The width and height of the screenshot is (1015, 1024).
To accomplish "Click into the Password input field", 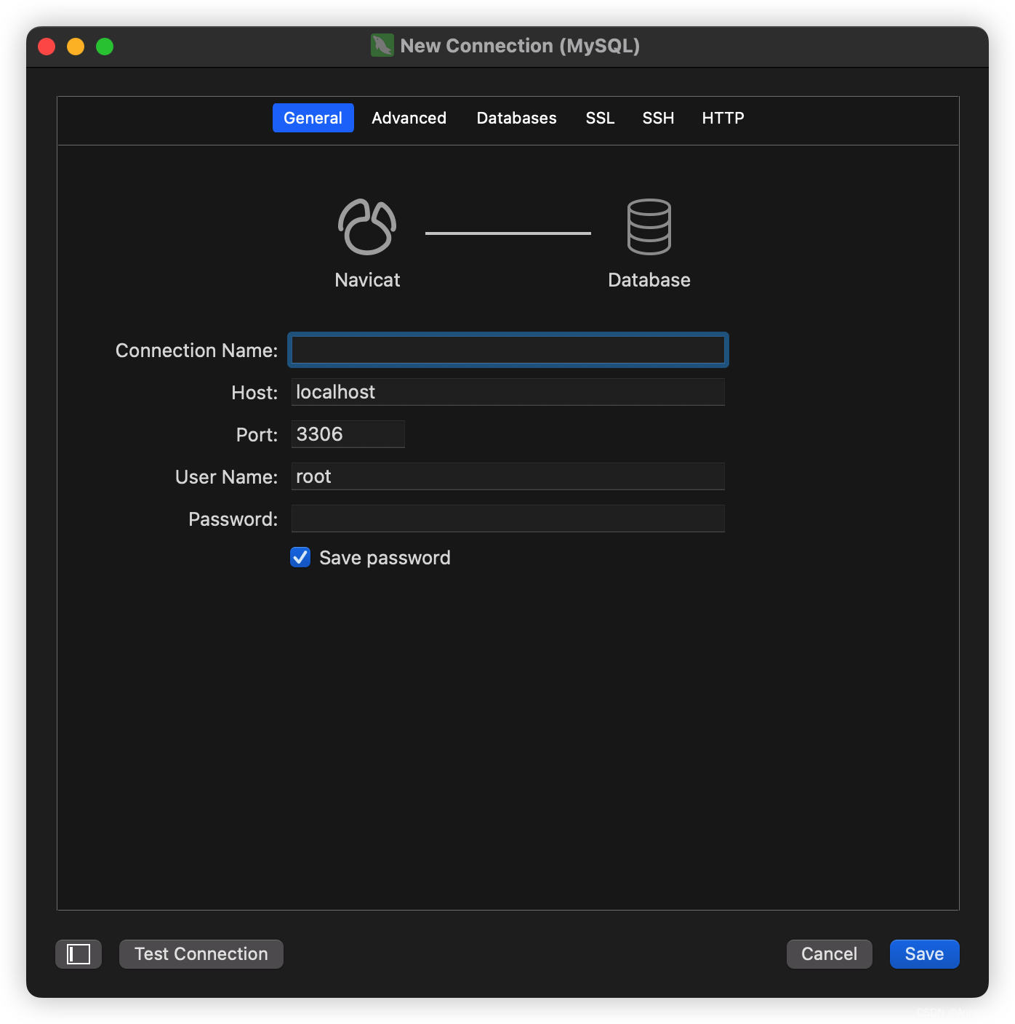I will pyautogui.click(x=508, y=519).
